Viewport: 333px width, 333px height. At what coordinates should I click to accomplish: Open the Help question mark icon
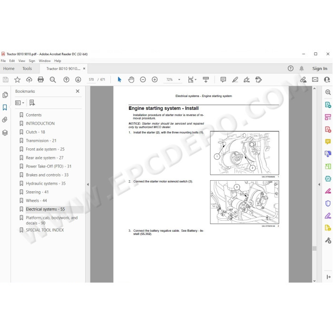point(291,69)
